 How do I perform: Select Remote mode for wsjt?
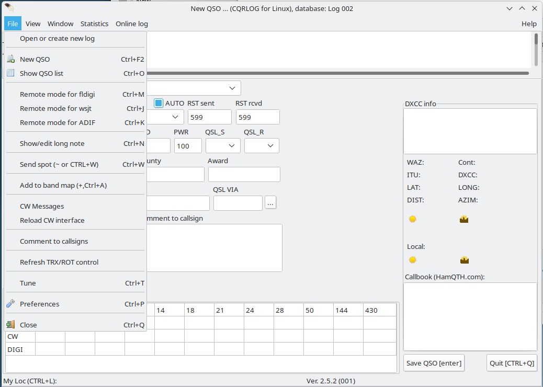(x=75, y=108)
